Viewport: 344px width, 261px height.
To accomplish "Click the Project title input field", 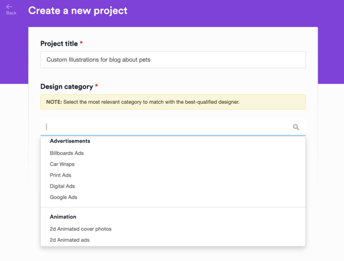I will pyautogui.click(x=173, y=60).
